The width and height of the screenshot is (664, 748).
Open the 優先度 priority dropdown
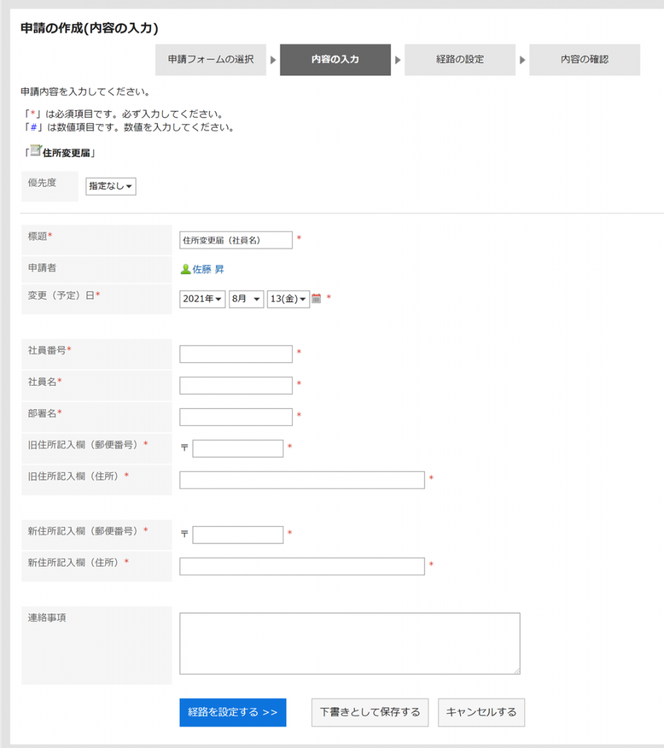111,186
